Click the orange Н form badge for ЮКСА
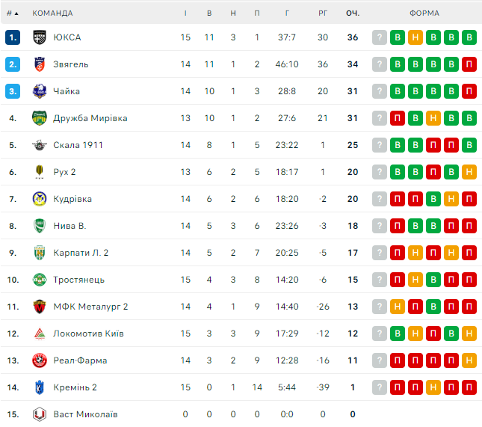This screenshot has height=427, width=482. point(415,37)
